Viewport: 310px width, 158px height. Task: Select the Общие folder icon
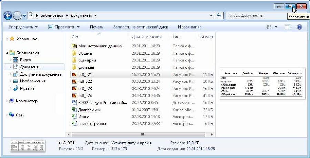click(74, 53)
